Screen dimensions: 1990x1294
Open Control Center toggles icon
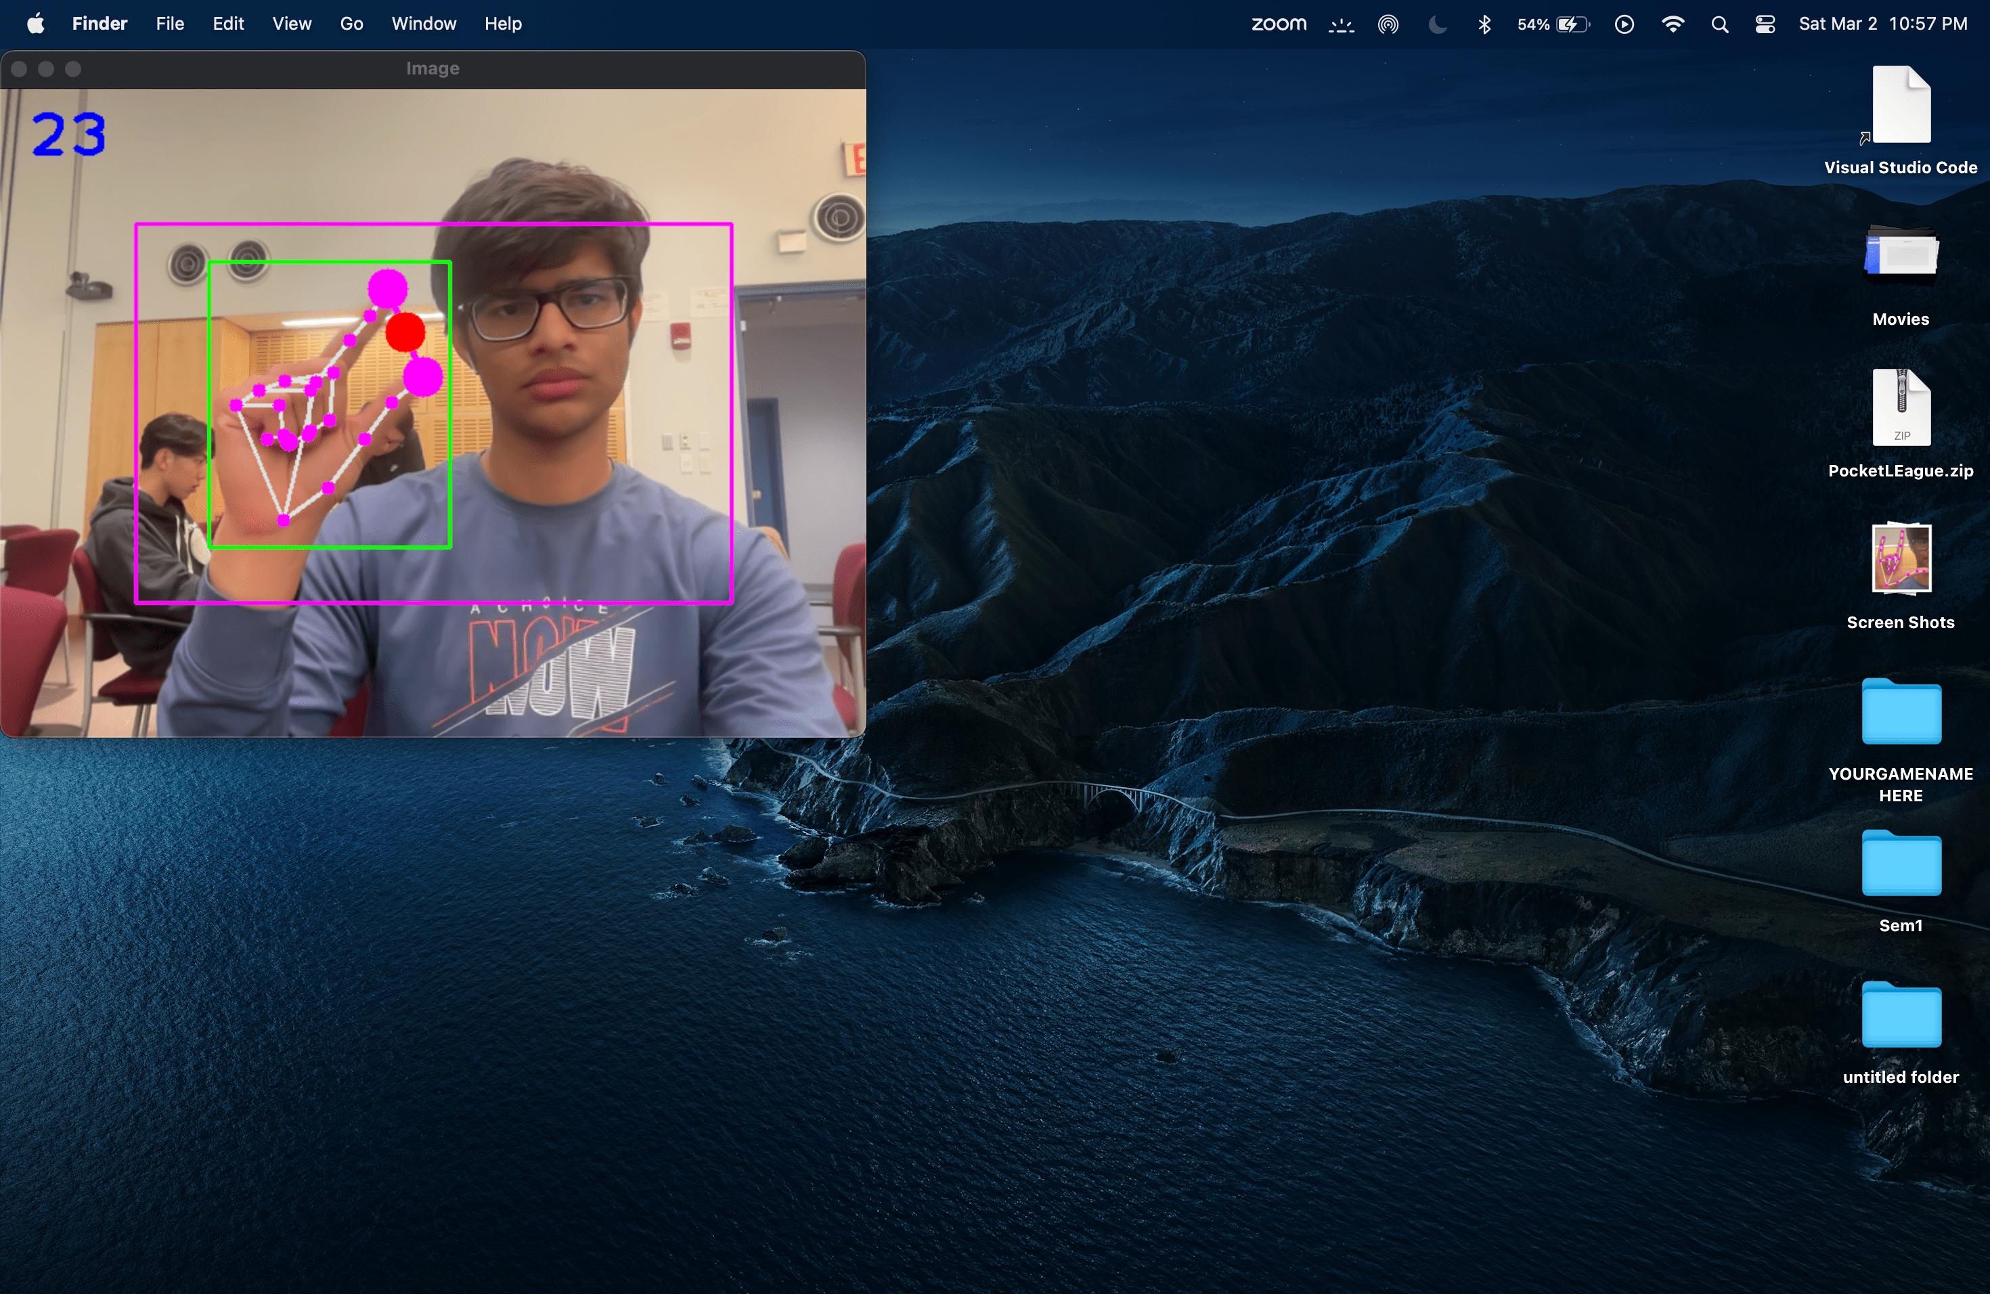(x=1764, y=24)
